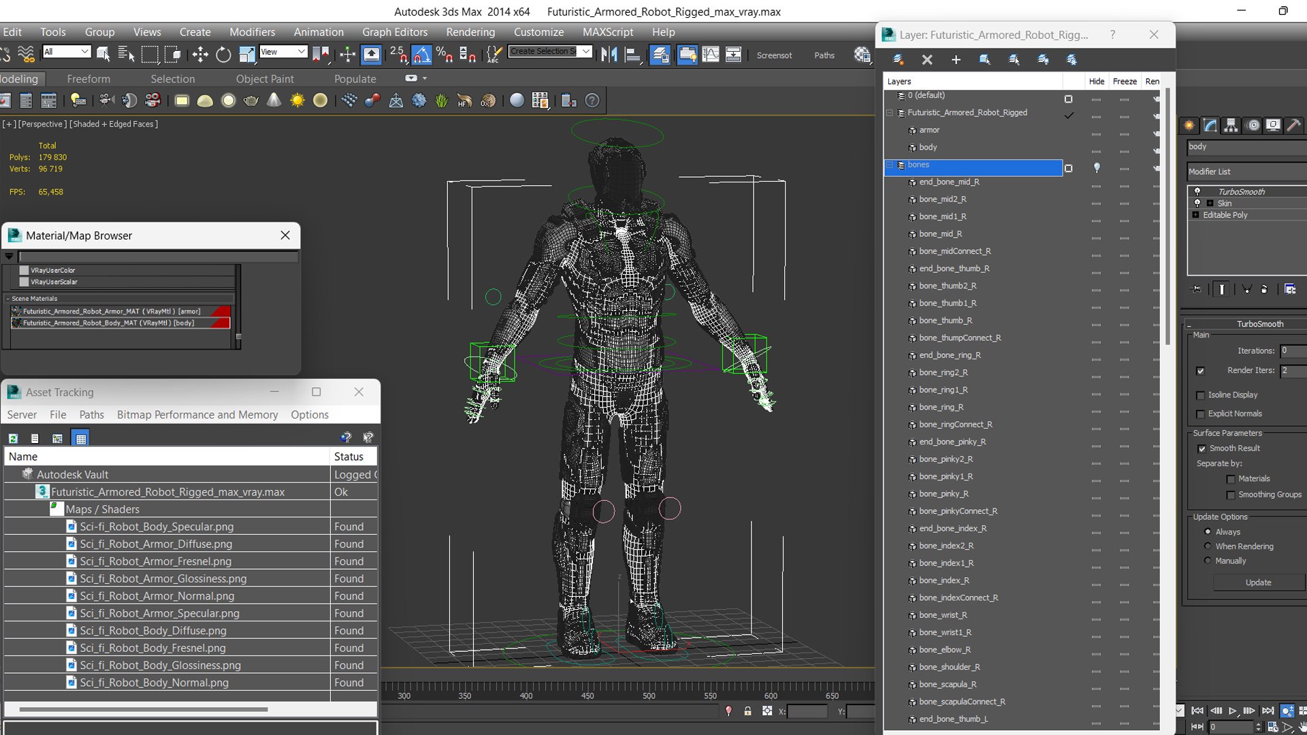
Task: Toggle Spinner Snap in main toolbar
Action: (x=468, y=54)
